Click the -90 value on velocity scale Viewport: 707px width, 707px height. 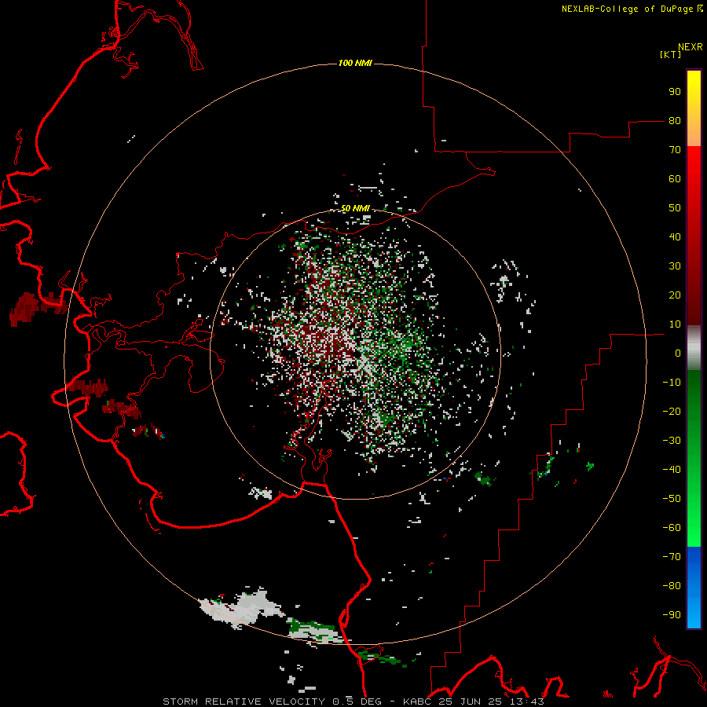click(x=672, y=615)
